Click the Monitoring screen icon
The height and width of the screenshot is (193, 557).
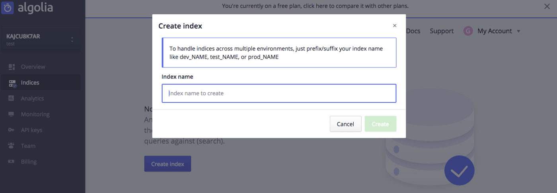coord(12,114)
